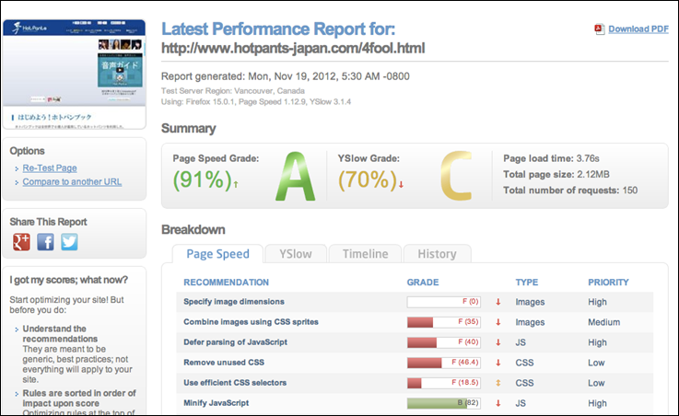Click the red arrow for Specify image dimensions
Viewport: 679px width, 416px height.
[x=498, y=302]
